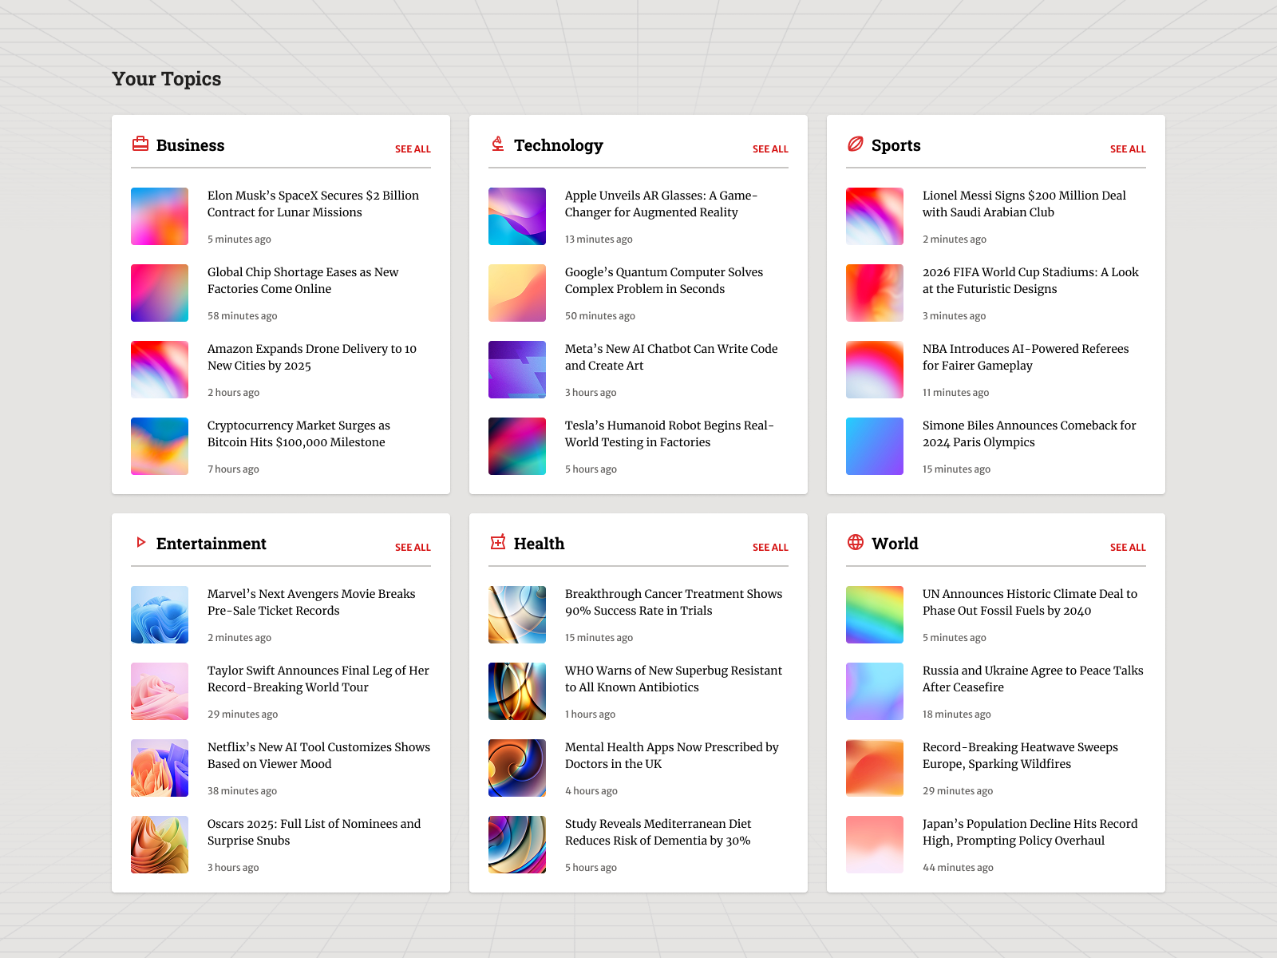
Task: Click the Business briefcase icon
Action: (x=140, y=144)
